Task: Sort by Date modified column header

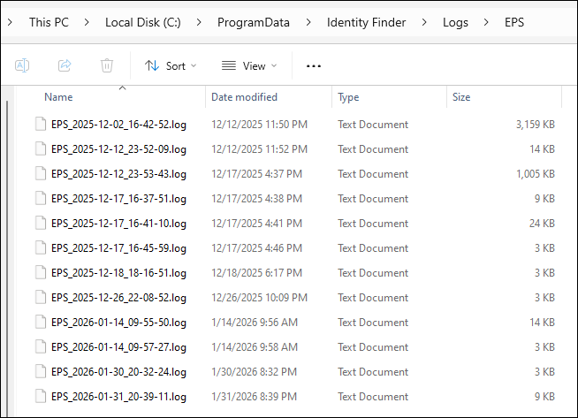Action: coord(244,97)
